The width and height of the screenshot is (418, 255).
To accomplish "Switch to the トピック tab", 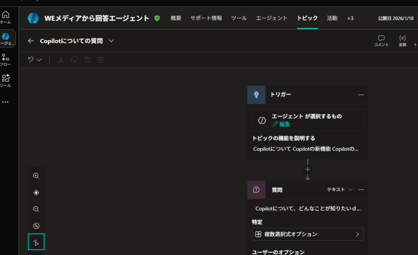I will point(307,18).
